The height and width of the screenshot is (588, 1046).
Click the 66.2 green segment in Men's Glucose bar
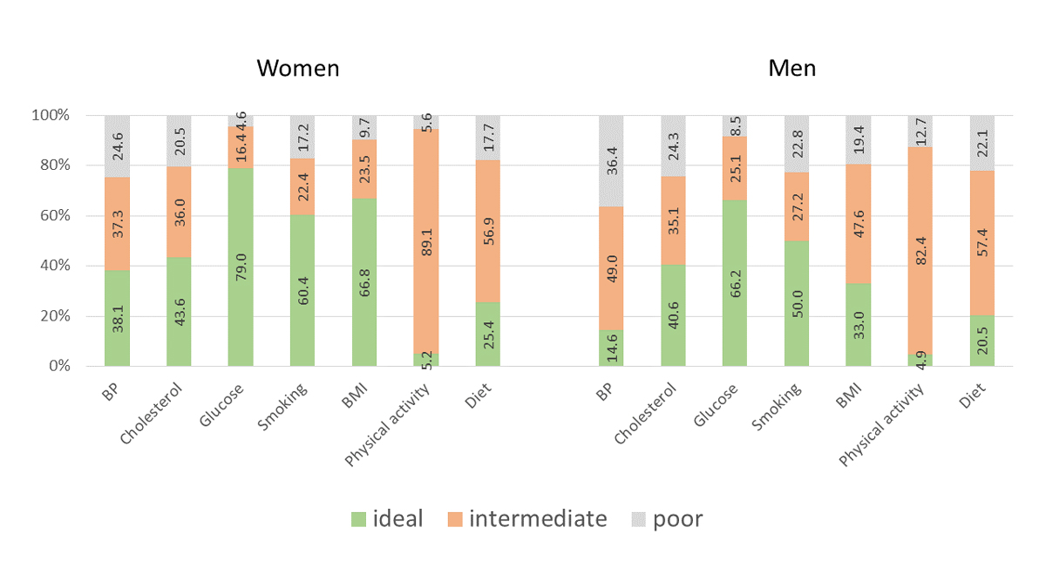pyautogui.click(x=735, y=283)
